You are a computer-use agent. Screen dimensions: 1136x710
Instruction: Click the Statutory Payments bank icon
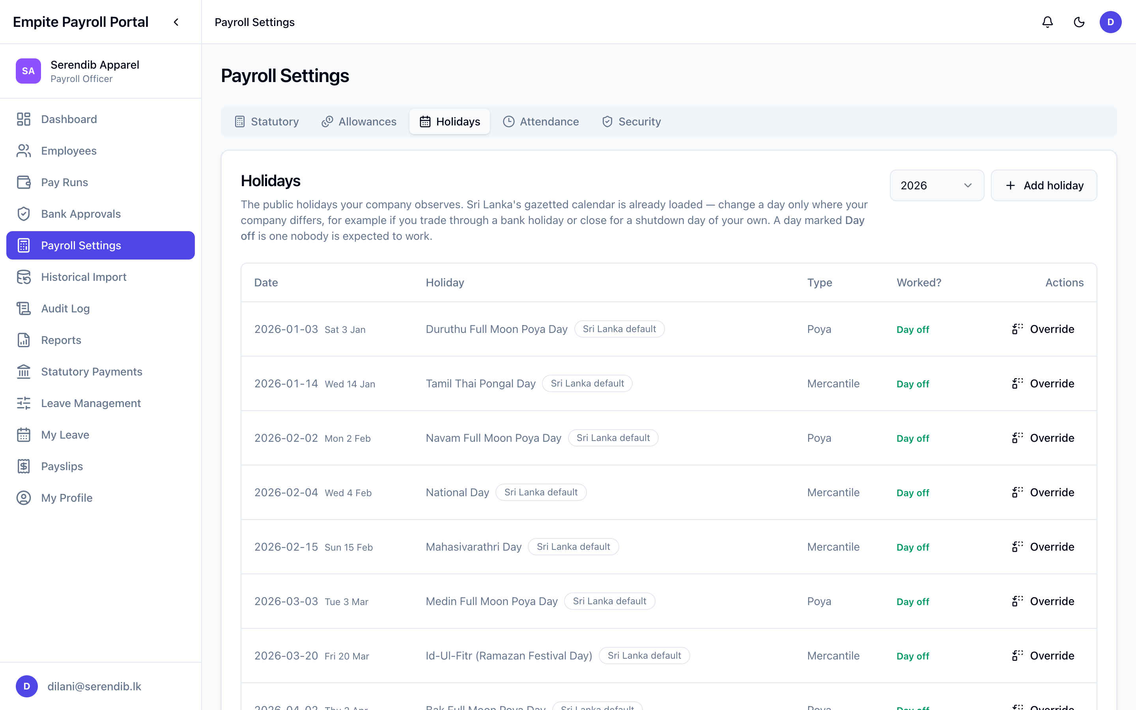24,372
